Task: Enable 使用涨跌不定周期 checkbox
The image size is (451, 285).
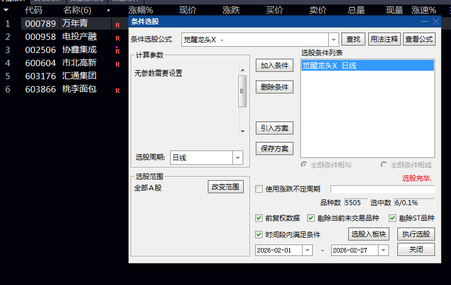Action: point(259,189)
